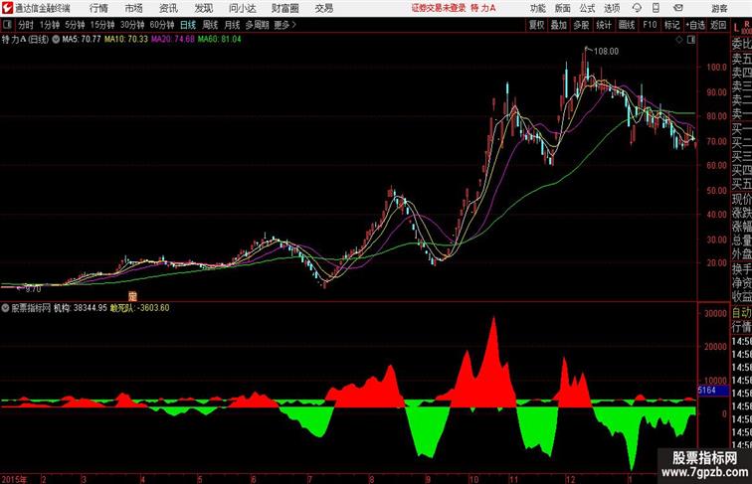Click the MA60: 81.04 indicator value
752x484 pixels.
(219, 40)
